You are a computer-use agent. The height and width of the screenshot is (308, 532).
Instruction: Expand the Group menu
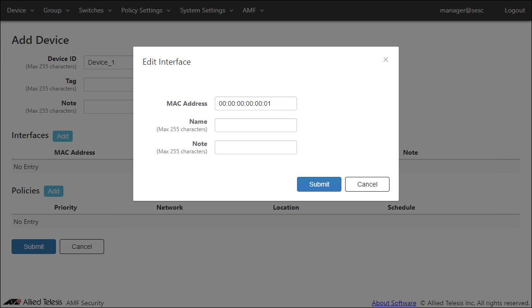click(56, 10)
